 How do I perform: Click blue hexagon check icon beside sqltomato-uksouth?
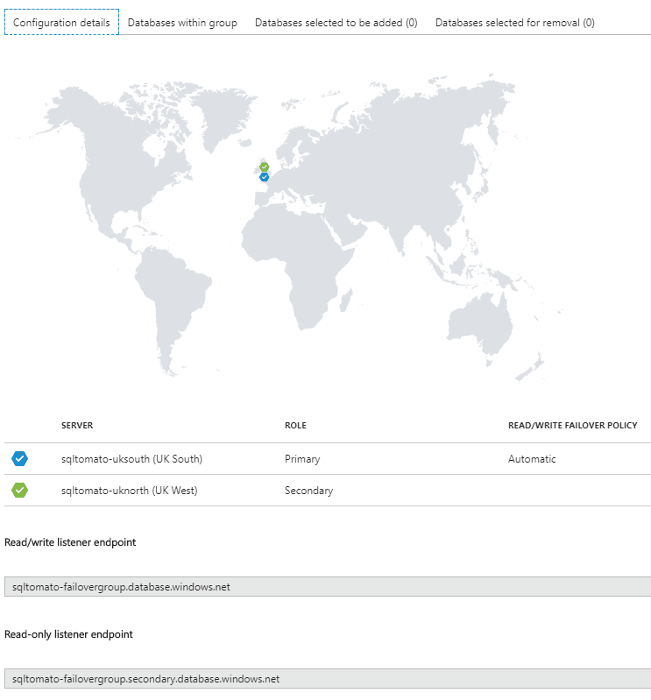coord(19,458)
